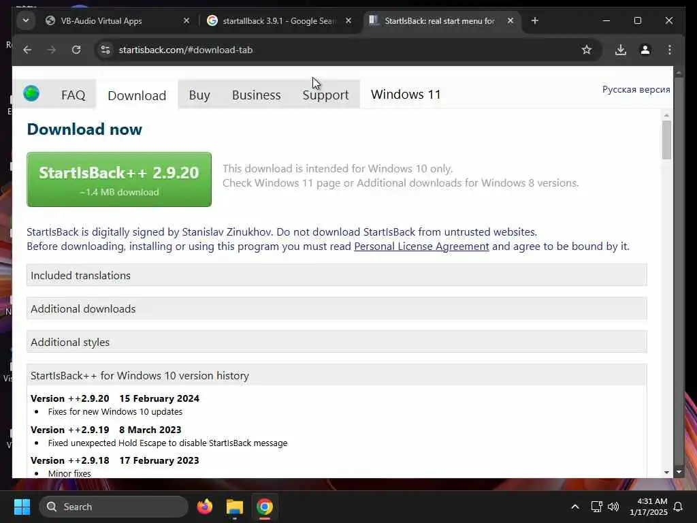Viewport: 697px width, 523px height.
Task: Open the Support tab
Action: [x=325, y=95]
